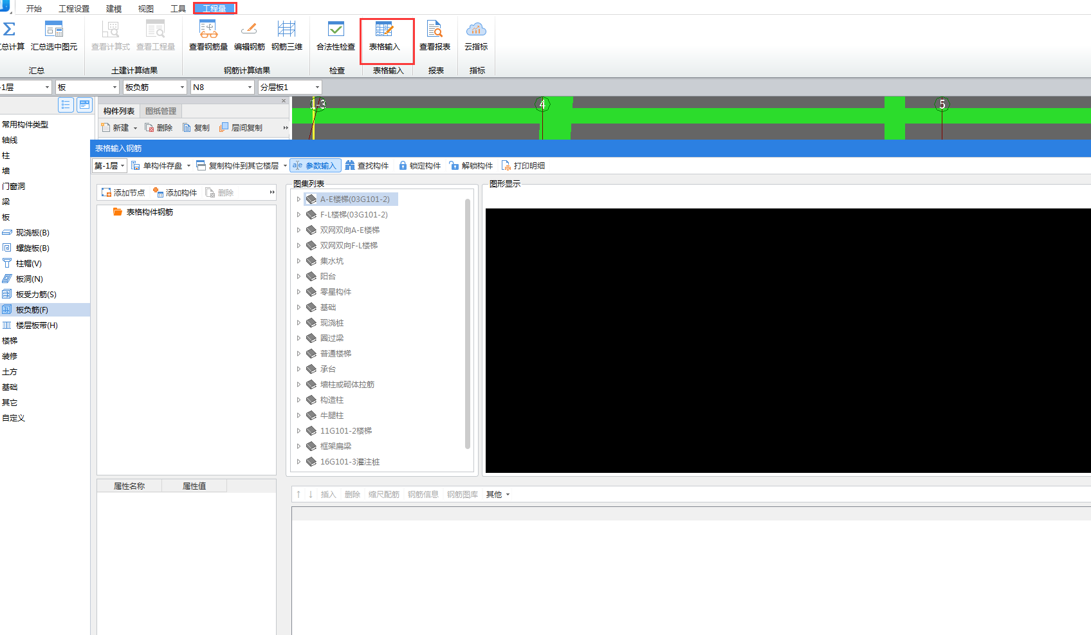1091x635 pixels.
Task: Click 删除 in component list toolbar
Action: (159, 127)
